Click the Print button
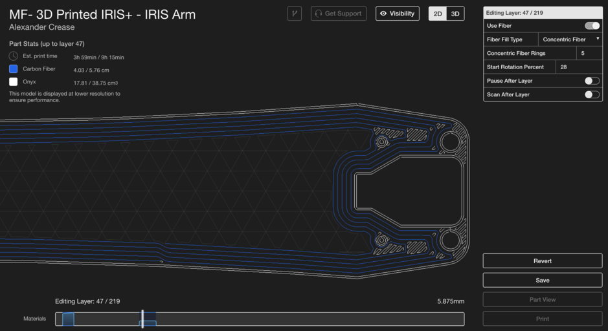Viewport: 608px width, 331px height. [x=543, y=319]
